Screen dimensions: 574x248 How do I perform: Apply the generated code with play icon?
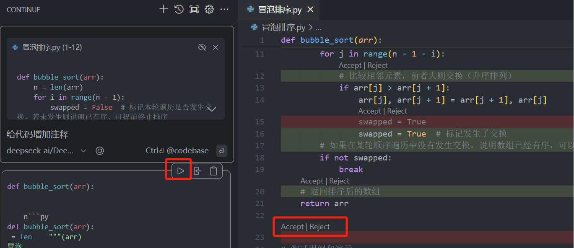tap(181, 171)
